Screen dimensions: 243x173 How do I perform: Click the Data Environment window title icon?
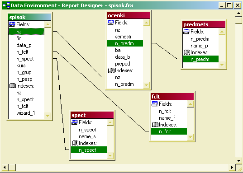click(6, 5)
